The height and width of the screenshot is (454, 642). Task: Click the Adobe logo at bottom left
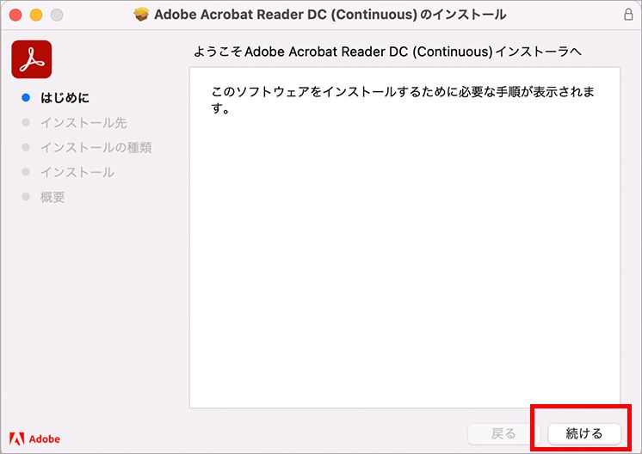coord(34,439)
